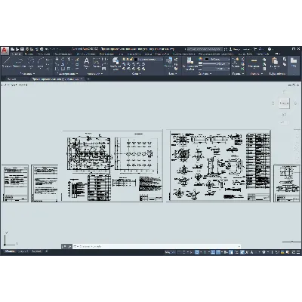
Task: Select the Polyline drawing tool
Action: tap(19, 63)
